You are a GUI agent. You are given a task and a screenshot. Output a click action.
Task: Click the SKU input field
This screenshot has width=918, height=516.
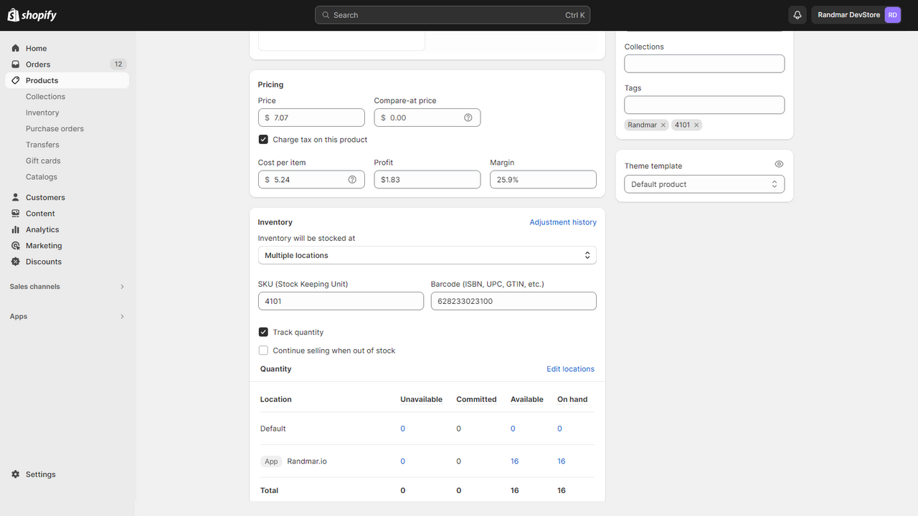click(341, 301)
